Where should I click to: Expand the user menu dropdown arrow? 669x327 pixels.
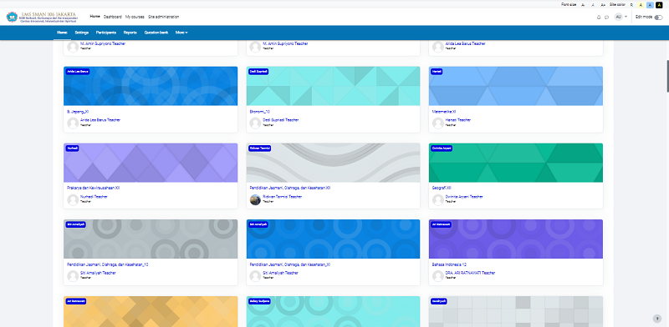[x=626, y=17]
